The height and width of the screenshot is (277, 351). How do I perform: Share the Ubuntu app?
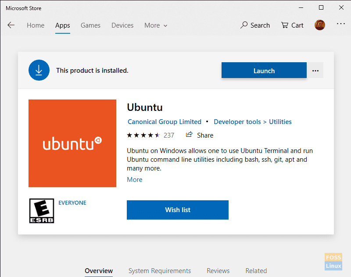click(x=200, y=135)
